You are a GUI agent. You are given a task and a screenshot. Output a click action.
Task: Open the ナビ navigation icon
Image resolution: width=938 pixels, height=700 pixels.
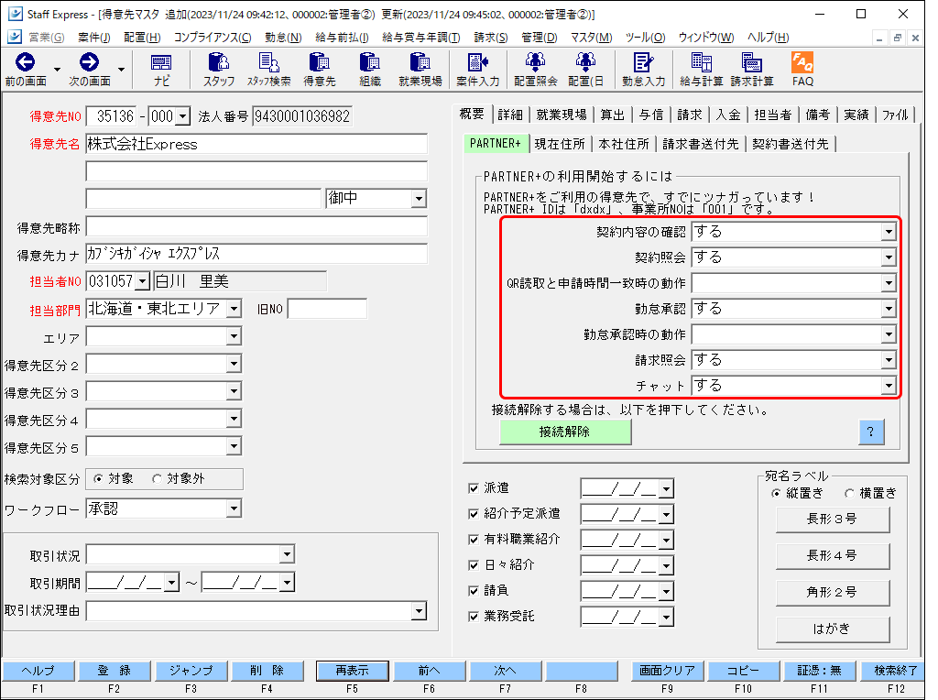point(161,63)
